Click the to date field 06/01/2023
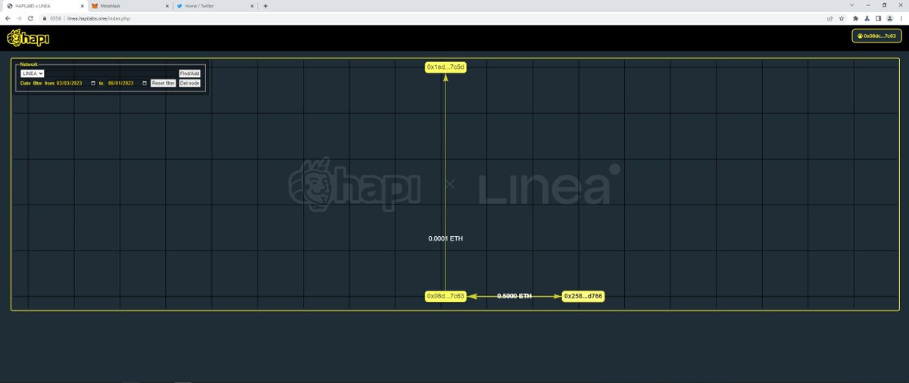Image resolution: width=909 pixels, height=383 pixels. (x=128, y=83)
